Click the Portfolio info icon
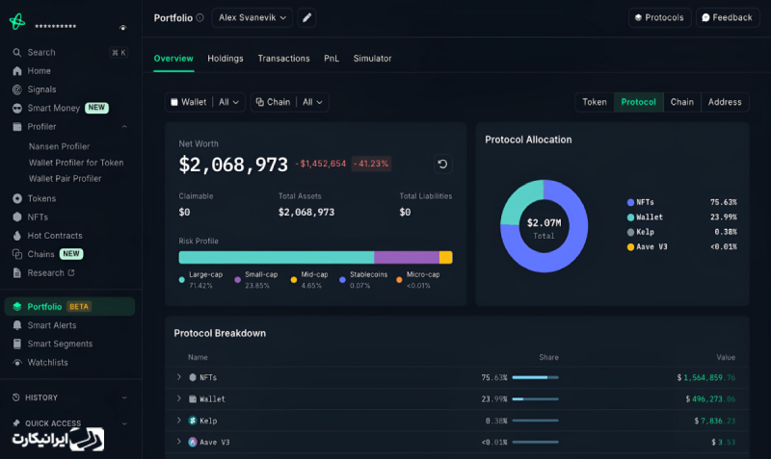Viewport: 771px width, 459px height. pyautogui.click(x=199, y=17)
